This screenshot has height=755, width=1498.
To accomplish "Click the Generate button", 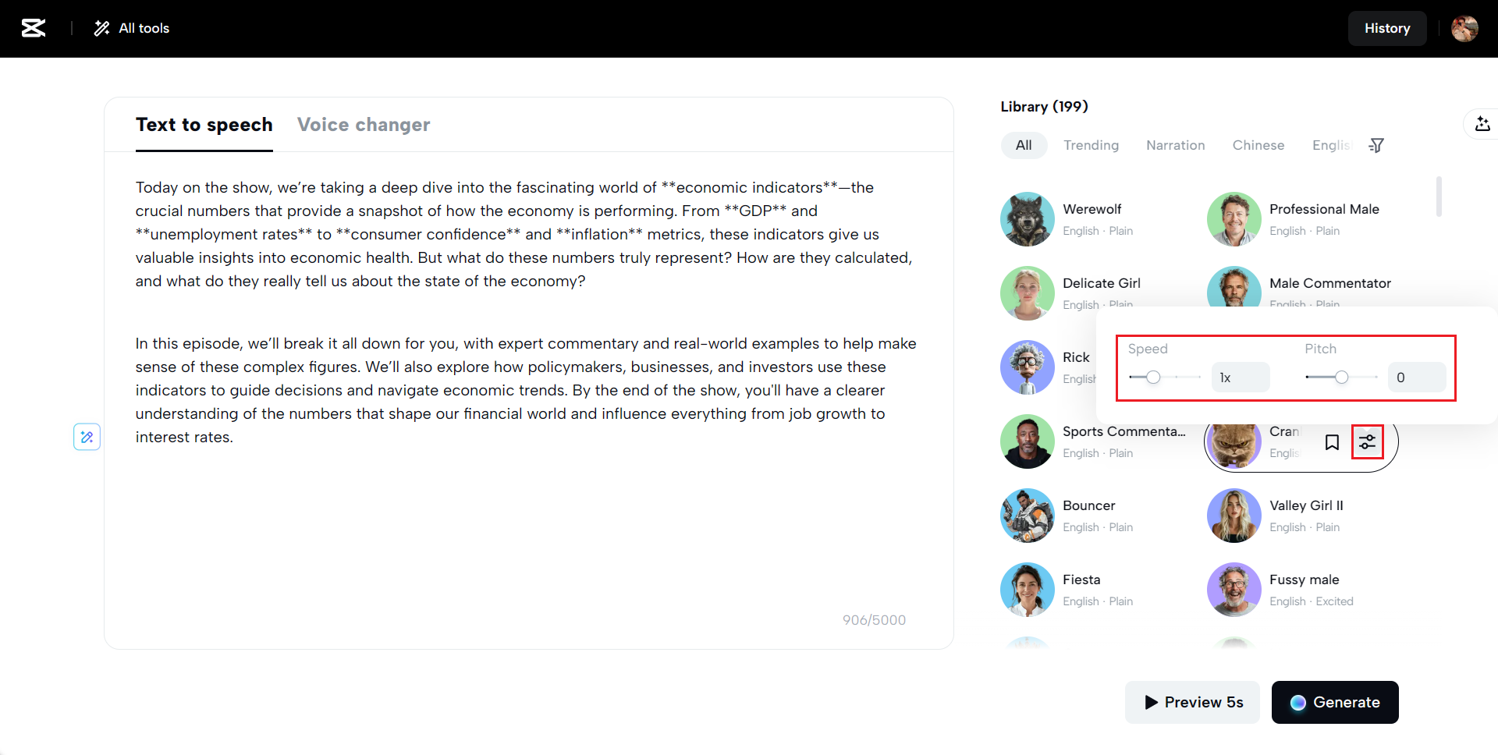I will [1334, 702].
